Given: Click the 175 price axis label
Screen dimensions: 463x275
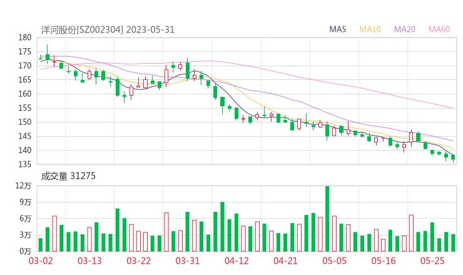Looking at the screenshot, I should click(25, 52).
